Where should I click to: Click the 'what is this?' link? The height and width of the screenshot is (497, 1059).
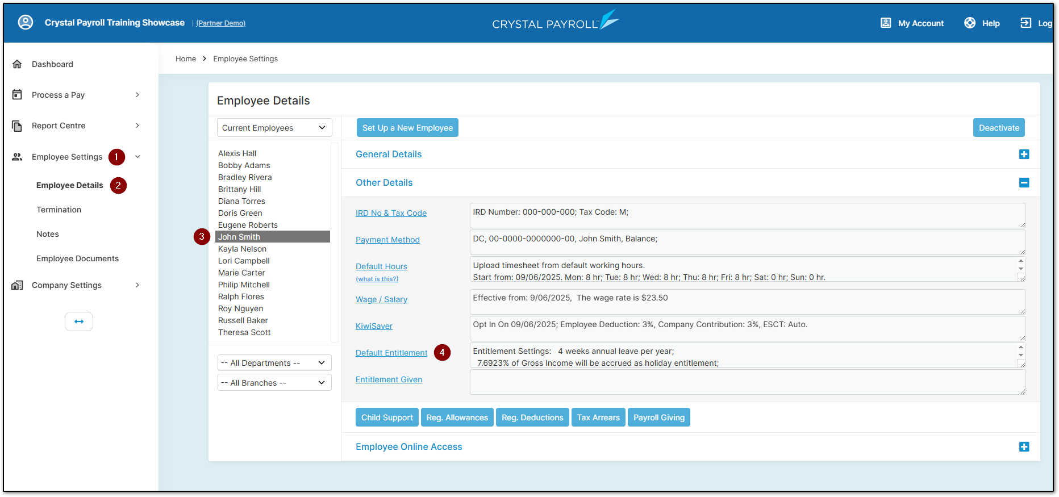tap(377, 279)
